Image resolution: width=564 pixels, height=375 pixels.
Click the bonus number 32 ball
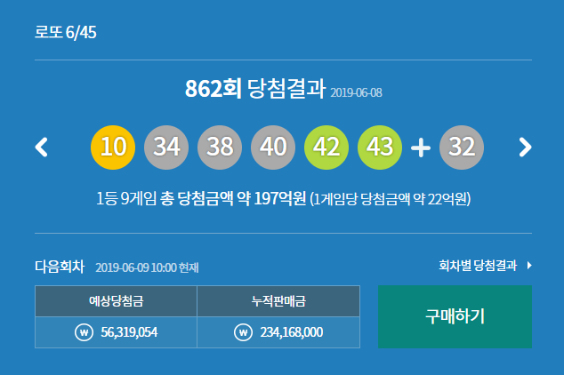tap(462, 148)
